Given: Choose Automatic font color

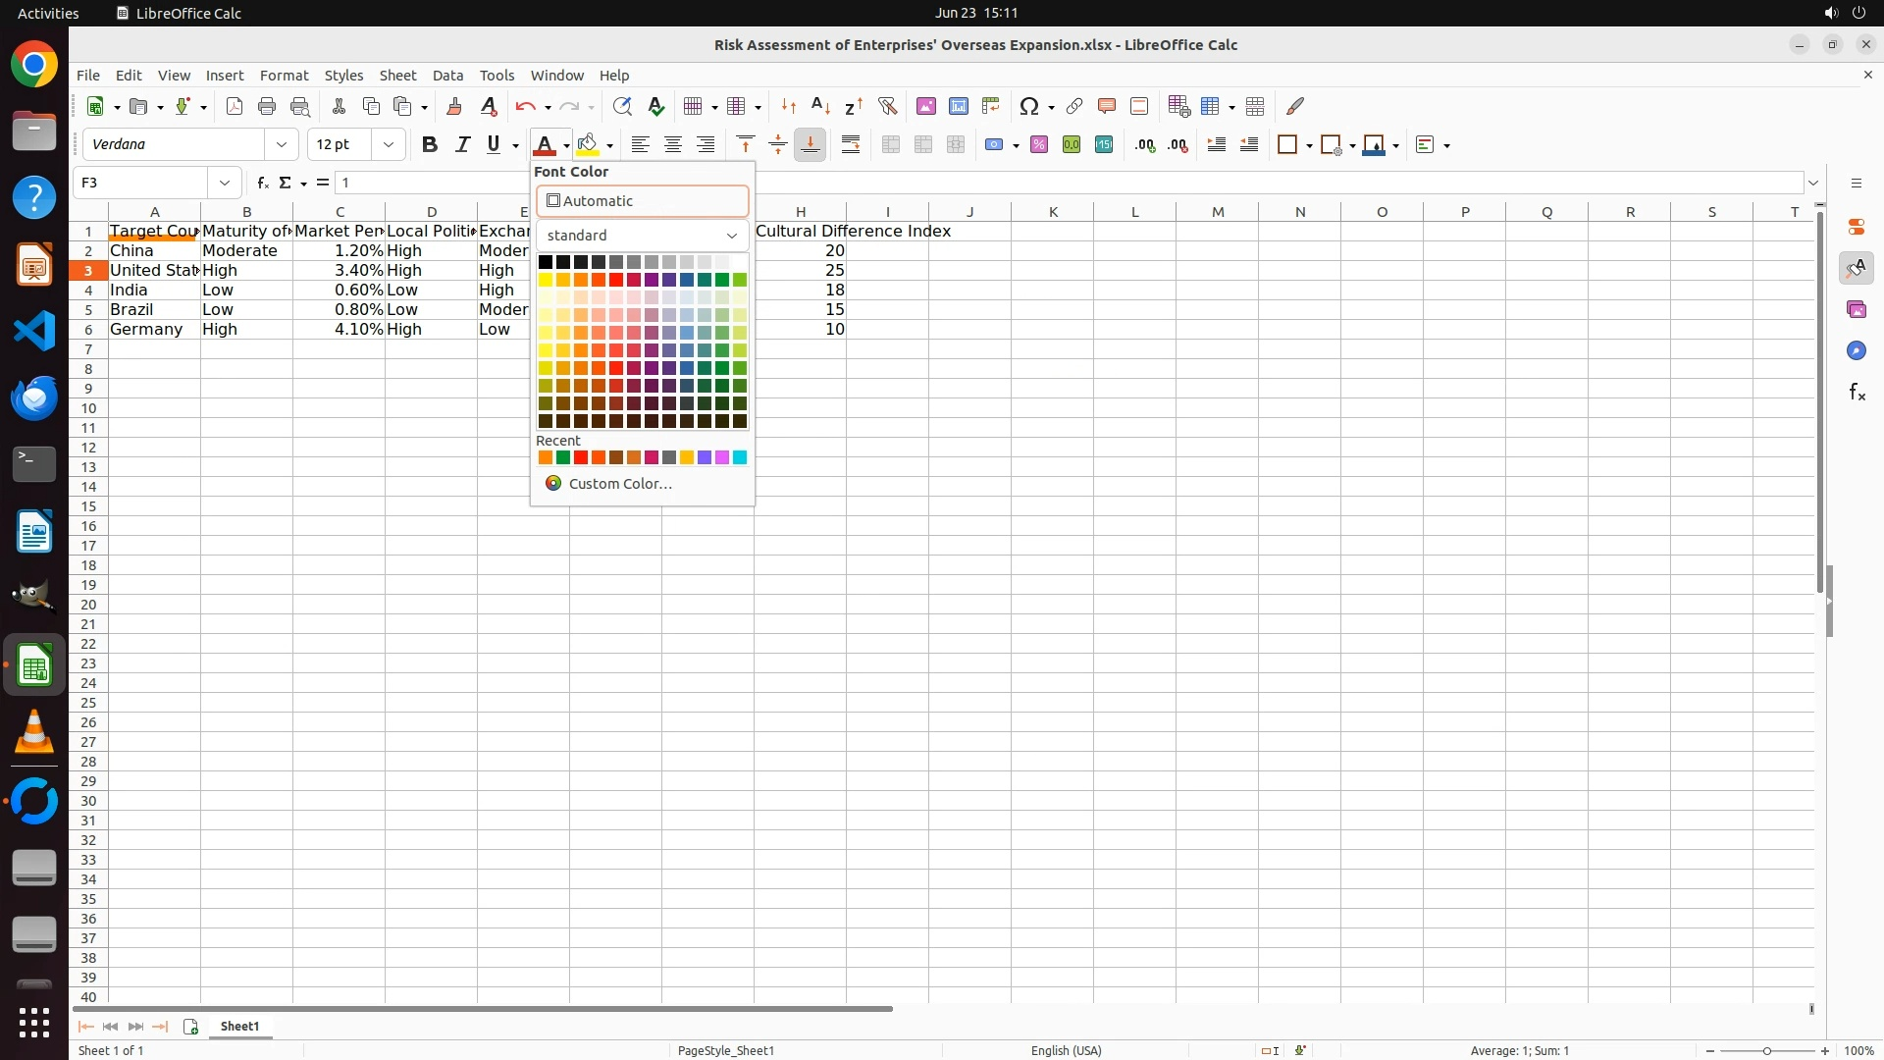Looking at the screenshot, I should (x=642, y=201).
